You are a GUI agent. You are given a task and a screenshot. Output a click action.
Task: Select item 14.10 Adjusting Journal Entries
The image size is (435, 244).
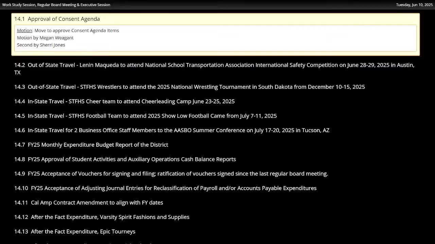click(165, 188)
